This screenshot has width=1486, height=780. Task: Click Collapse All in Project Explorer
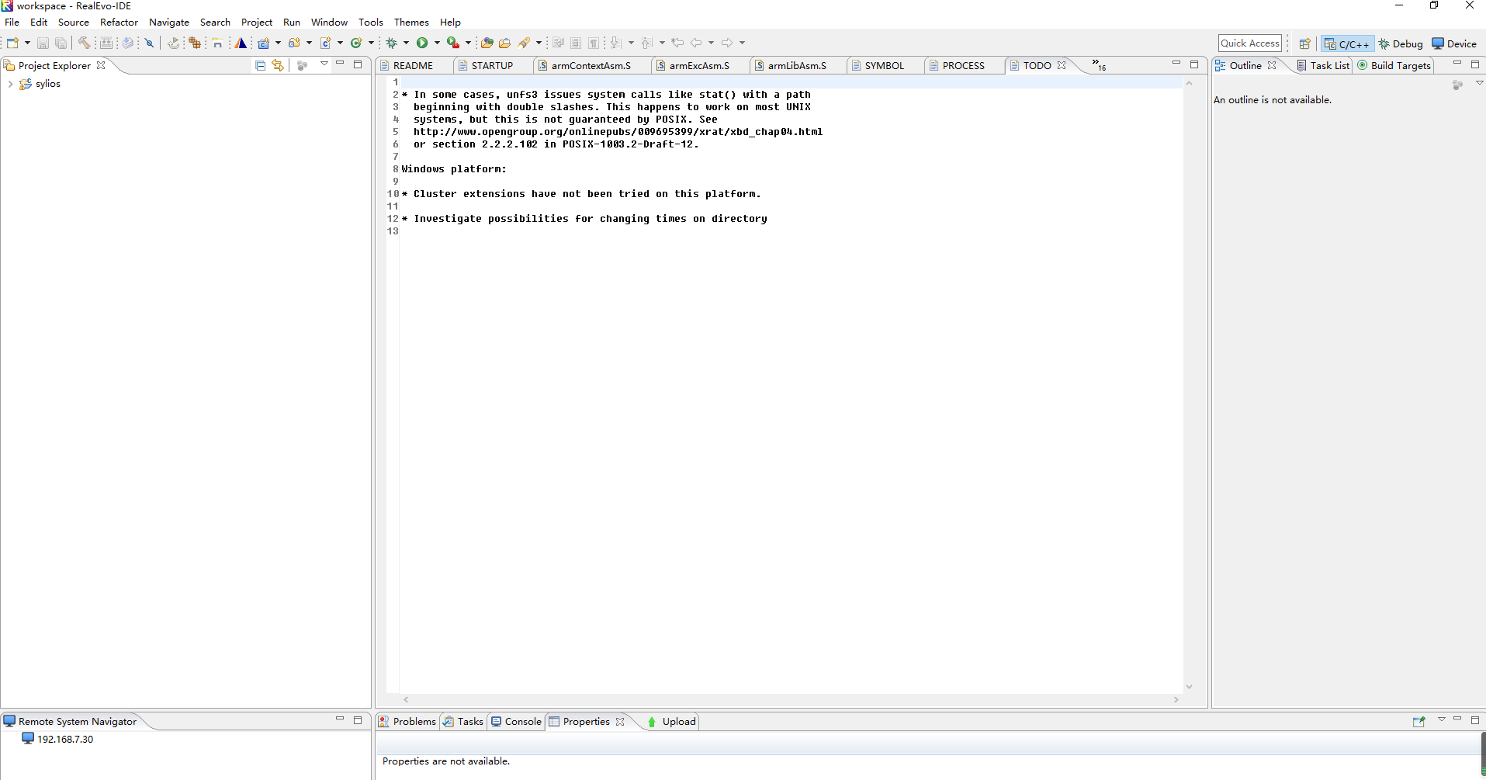[x=261, y=65]
